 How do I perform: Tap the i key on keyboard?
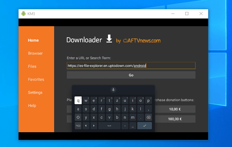(133, 100)
